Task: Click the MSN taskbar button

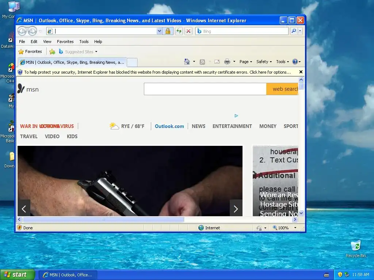Action: click(x=68, y=275)
